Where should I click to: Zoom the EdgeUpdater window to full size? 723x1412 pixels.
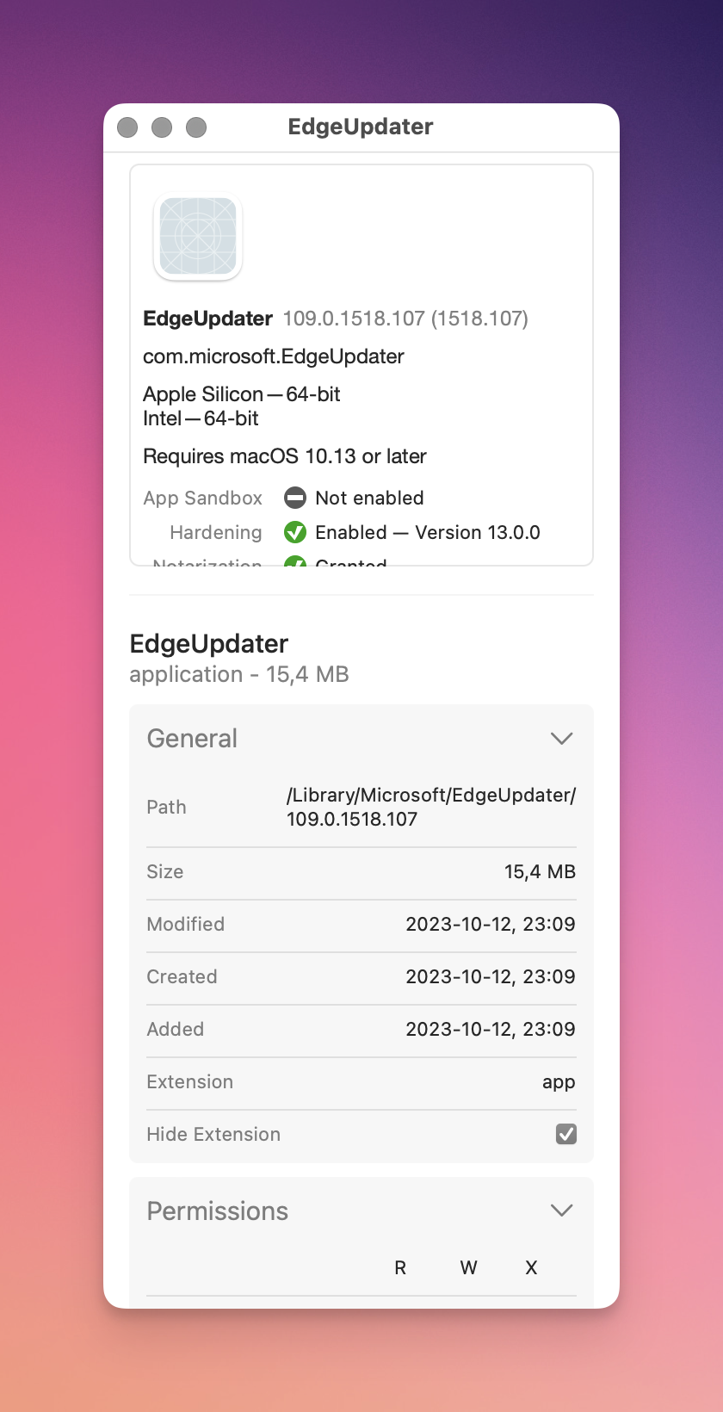(196, 127)
